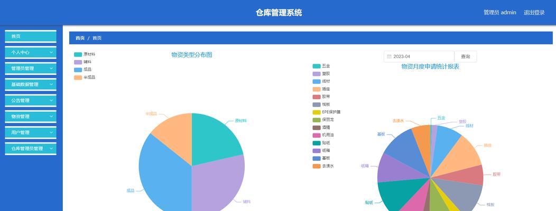Open the 个人中心 sidebar menu
Screen dimensions: 556x211
(31, 52)
